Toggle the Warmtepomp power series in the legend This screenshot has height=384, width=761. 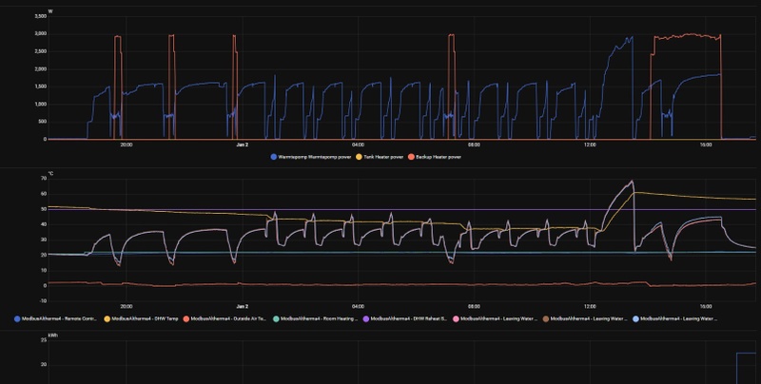pos(315,157)
